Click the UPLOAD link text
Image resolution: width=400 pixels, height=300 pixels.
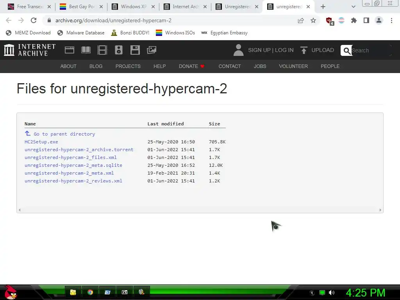[x=323, y=50]
